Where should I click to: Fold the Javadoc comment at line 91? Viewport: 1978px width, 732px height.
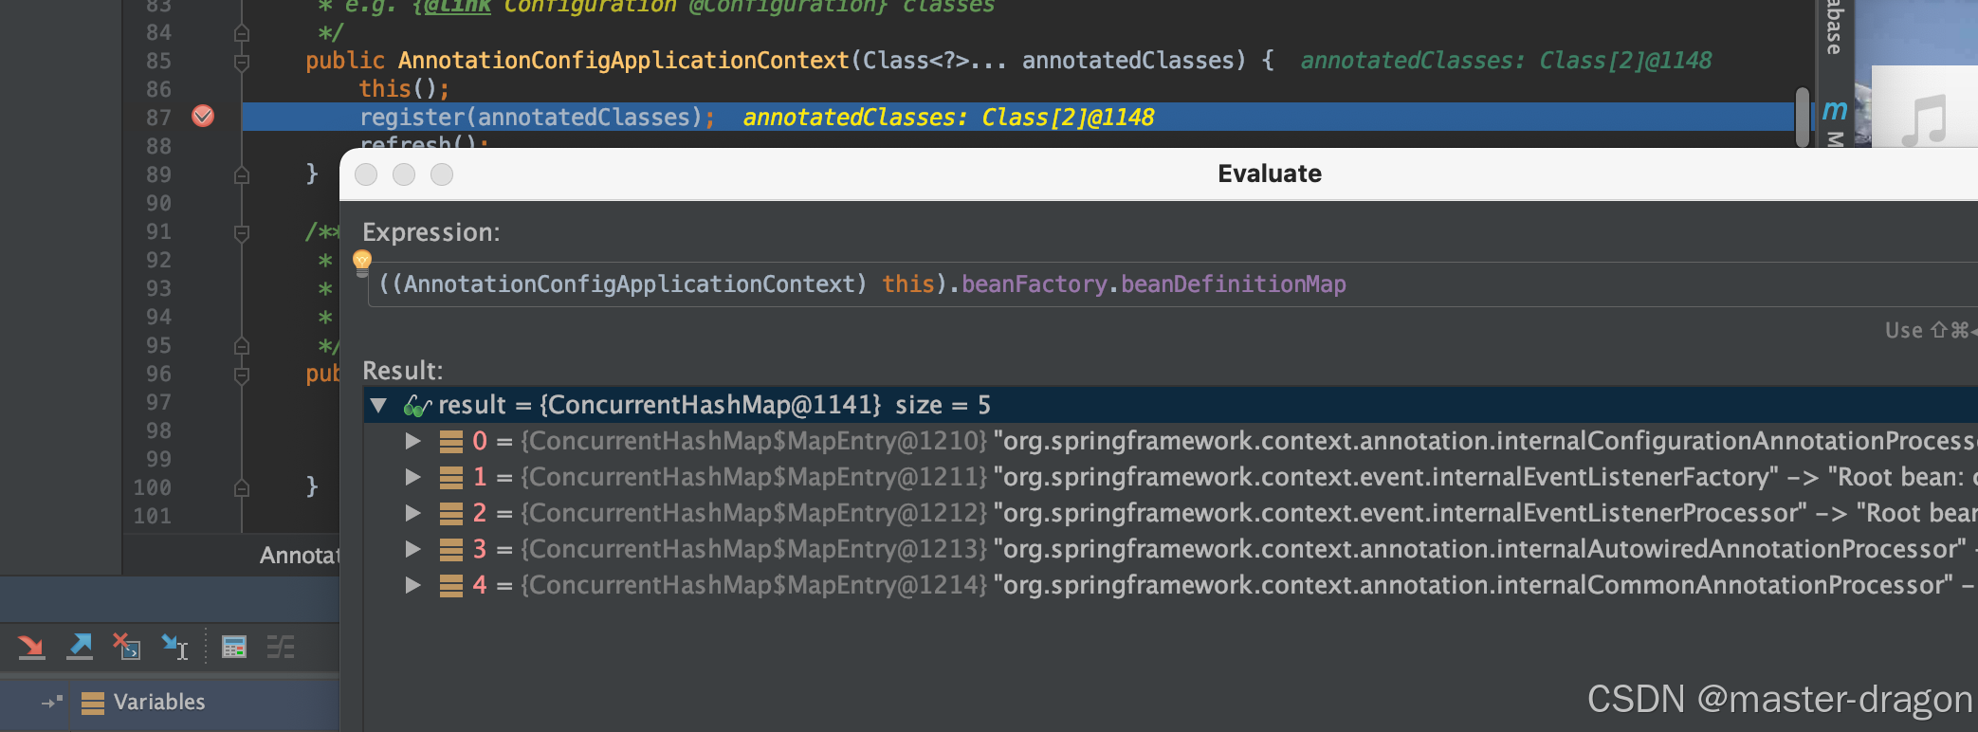point(242,233)
